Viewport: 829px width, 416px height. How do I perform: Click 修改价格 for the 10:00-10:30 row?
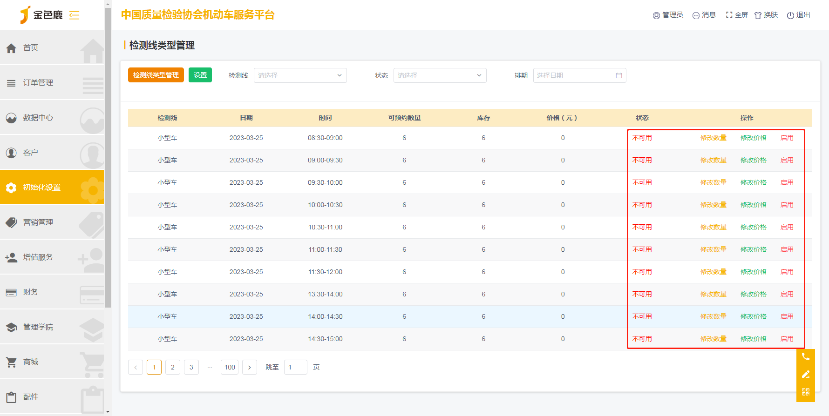(x=754, y=205)
